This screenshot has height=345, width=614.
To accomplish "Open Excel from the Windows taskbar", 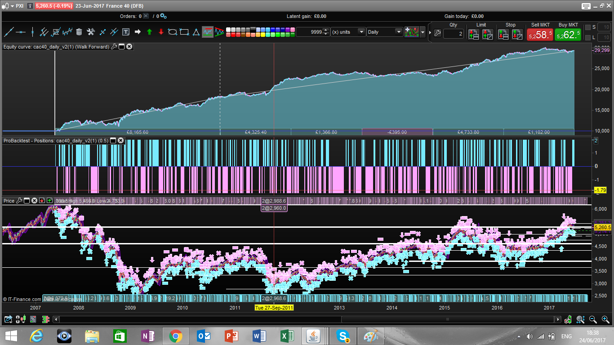I will (x=287, y=336).
